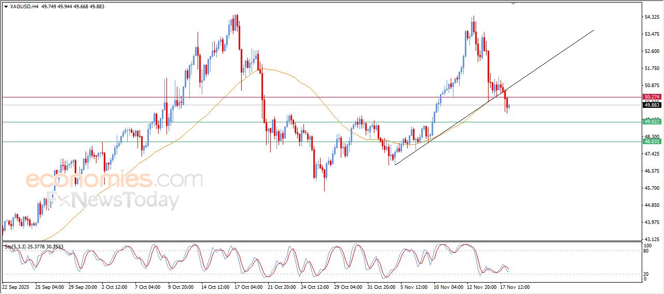The width and height of the screenshot is (664, 294).
Task: Click the gray chart shift triangle marker
Action: tap(514, 4)
